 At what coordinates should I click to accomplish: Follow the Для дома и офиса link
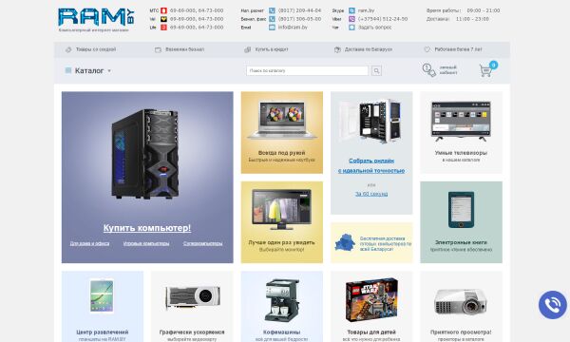coord(89,243)
